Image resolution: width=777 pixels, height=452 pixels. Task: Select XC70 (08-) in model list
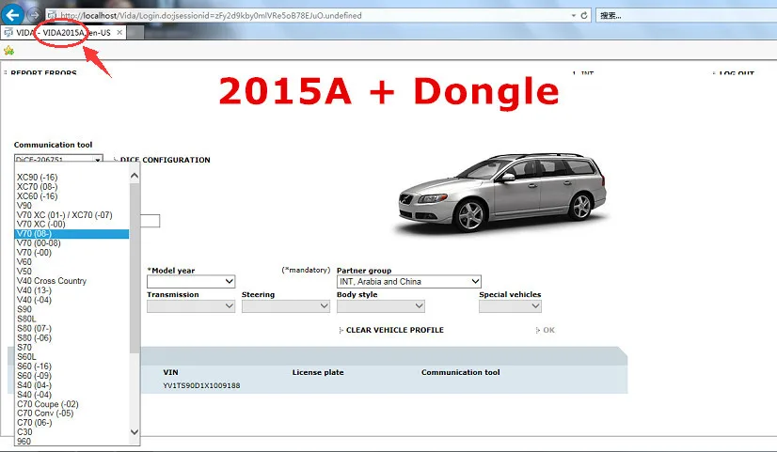click(71, 186)
